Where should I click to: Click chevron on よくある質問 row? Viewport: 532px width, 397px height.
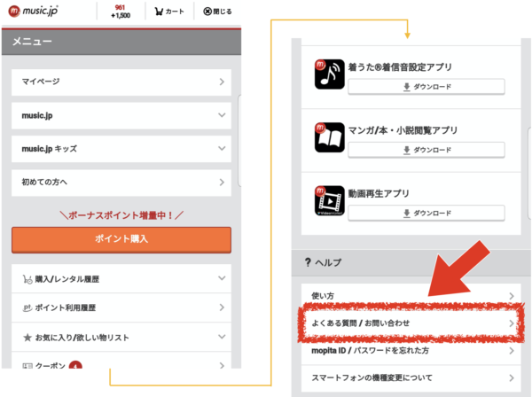click(x=512, y=323)
